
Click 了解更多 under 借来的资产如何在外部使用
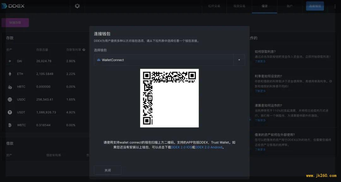(x=260, y=150)
